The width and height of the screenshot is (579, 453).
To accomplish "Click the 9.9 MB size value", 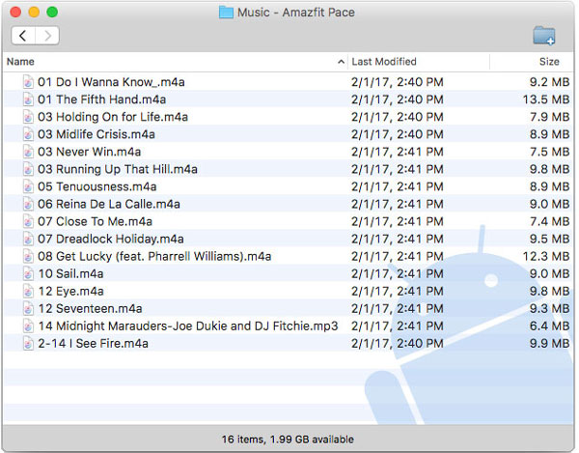I will 549,344.
